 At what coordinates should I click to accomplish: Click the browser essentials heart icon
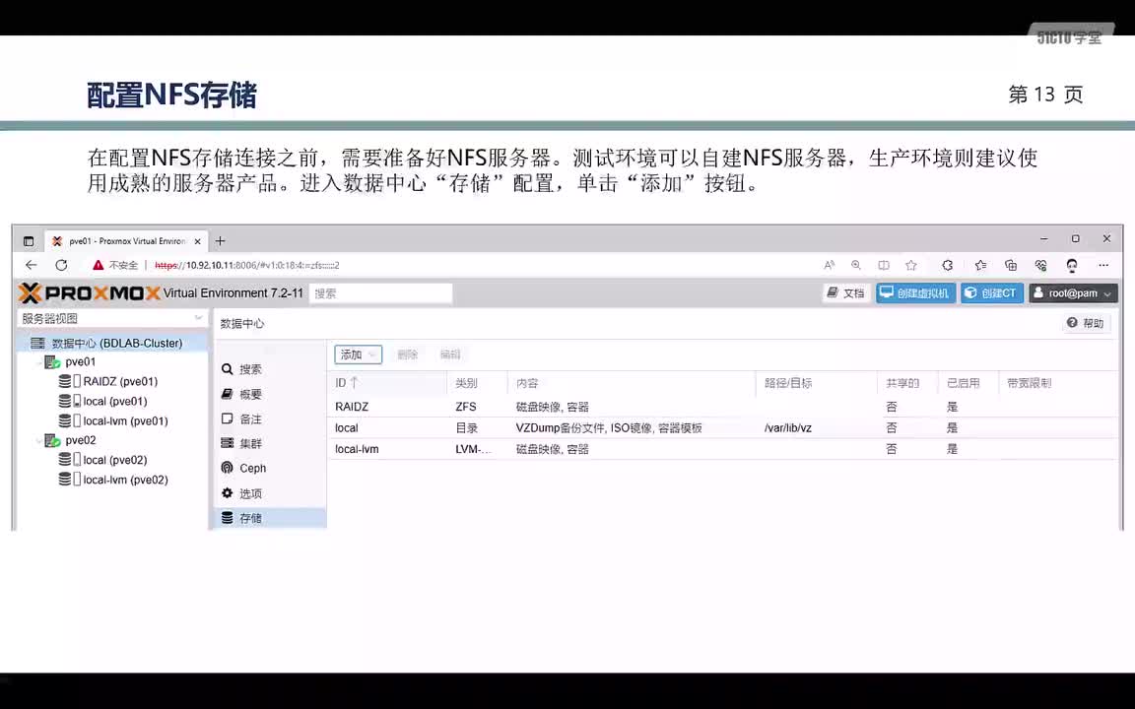tap(1040, 265)
